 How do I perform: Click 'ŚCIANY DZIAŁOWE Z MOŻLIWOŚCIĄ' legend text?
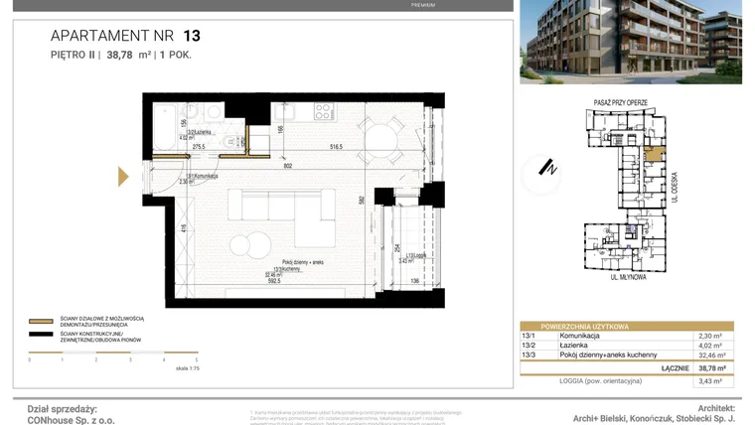[x=102, y=319]
